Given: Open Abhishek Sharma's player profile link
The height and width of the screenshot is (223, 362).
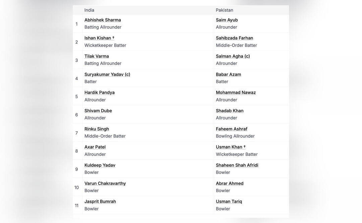Looking at the screenshot, I should pos(103,20).
